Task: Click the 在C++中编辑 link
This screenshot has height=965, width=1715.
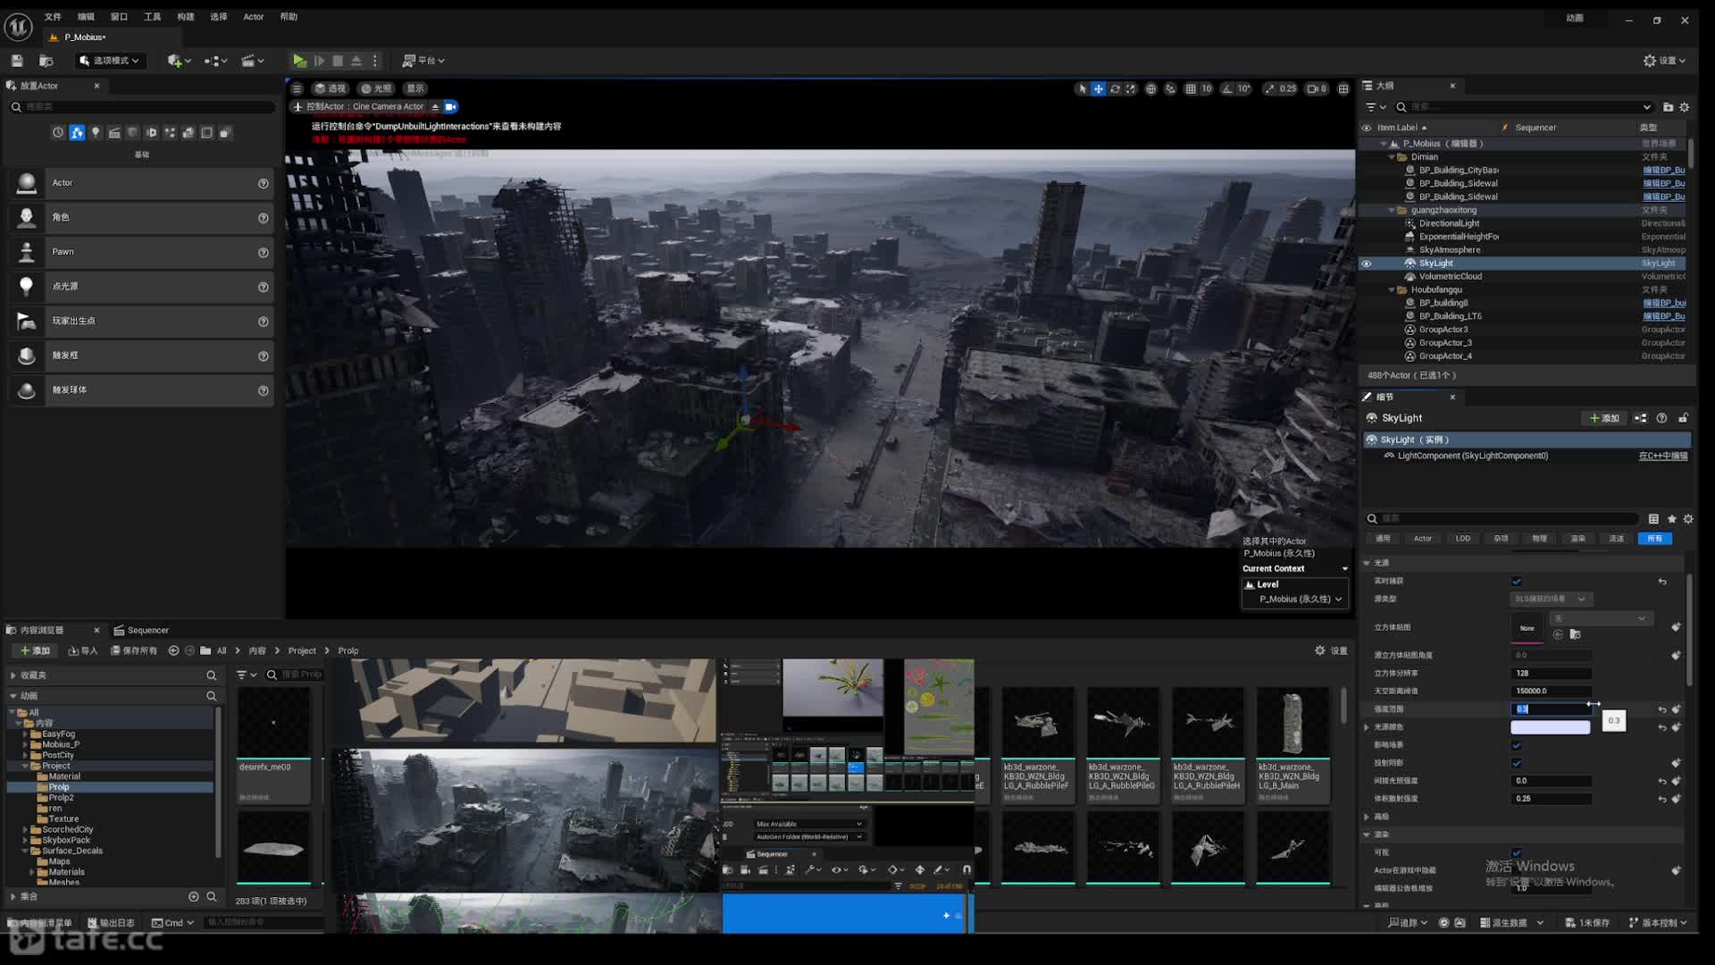Action: (x=1663, y=457)
